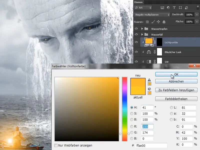
Task: Toggle layer filtering switch in Ebenen panel
Action: tap(198, 7)
